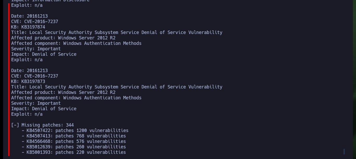356x159 pixels.
Task: Click Impact: Denial of Service in KB3197873 entry
Action: tap(44, 109)
